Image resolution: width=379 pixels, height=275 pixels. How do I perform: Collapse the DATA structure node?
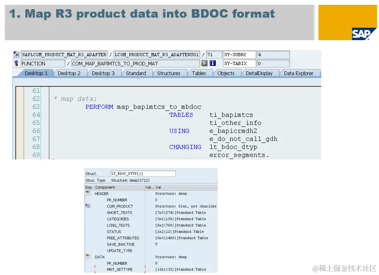88,257
